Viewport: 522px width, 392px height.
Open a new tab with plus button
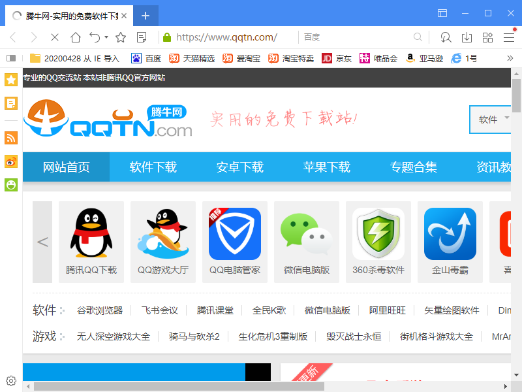click(146, 16)
